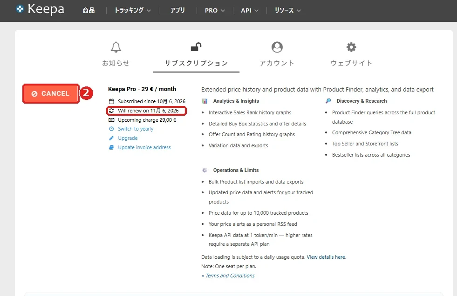Open the bell notifications icon
This screenshot has width=457, height=296.
[116, 47]
